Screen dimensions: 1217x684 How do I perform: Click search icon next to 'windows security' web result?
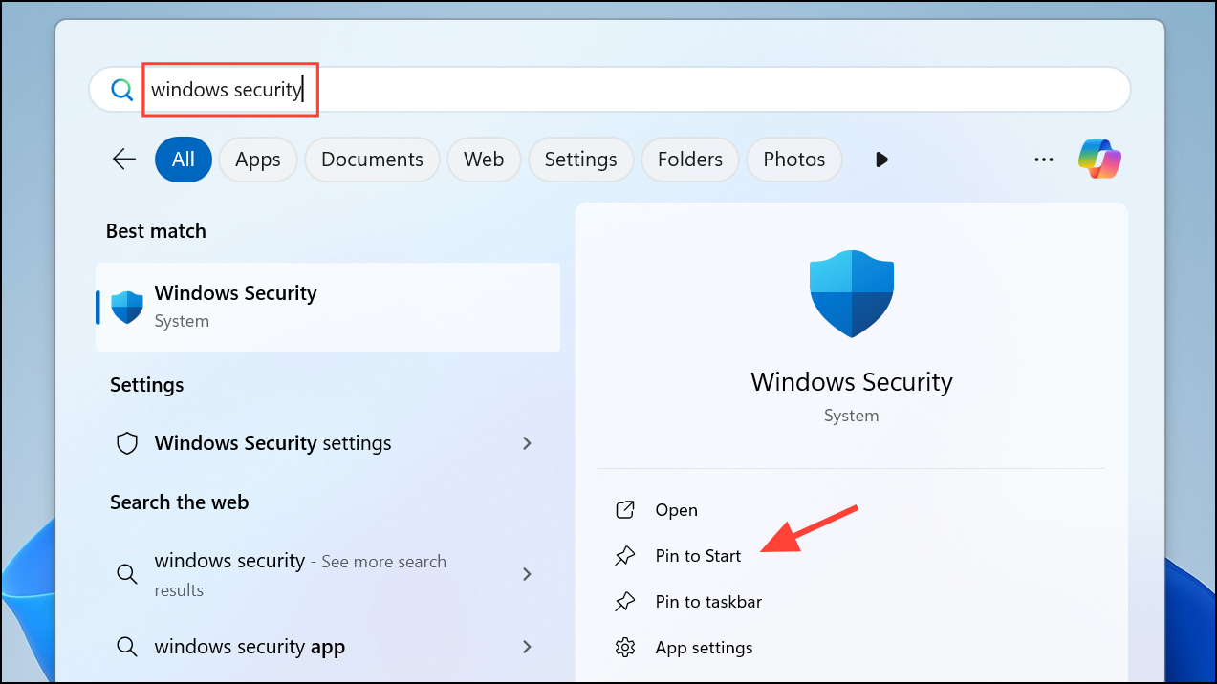click(126, 574)
